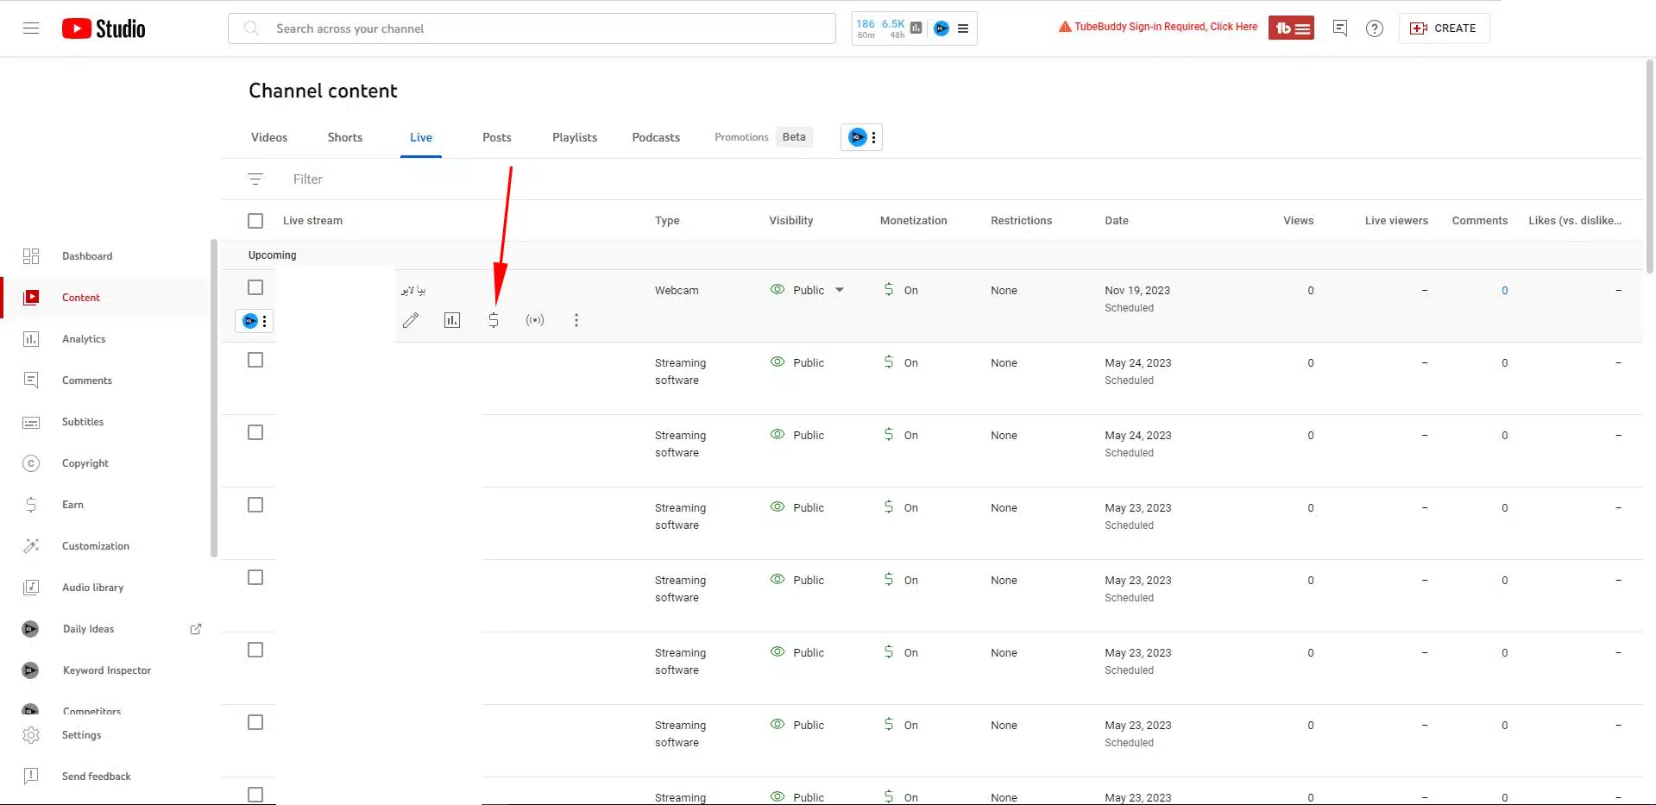Open the Playlists tab
This screenshot has height=805, width=1656.
point(575,137)
